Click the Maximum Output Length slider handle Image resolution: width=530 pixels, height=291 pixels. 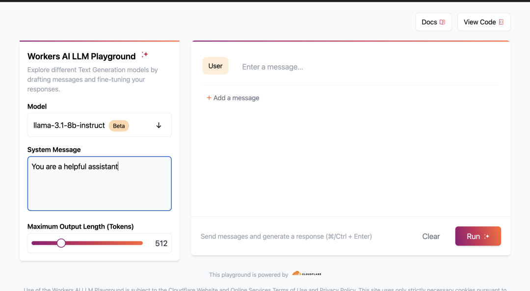61,243
